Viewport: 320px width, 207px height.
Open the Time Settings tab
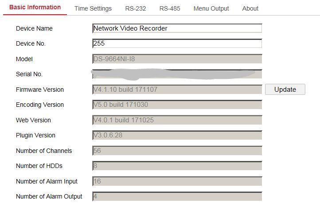click(x=93, y=8)
